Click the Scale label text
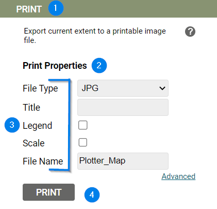 coord(34,143)
